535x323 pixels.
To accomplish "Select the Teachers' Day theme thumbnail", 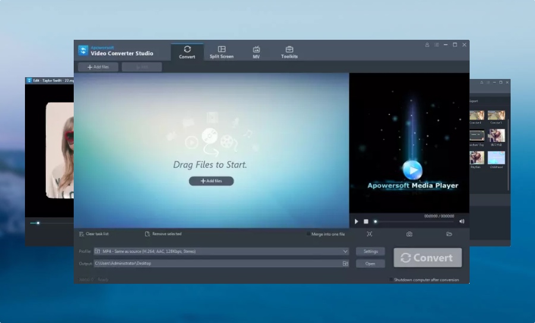I will pos(477,135).
